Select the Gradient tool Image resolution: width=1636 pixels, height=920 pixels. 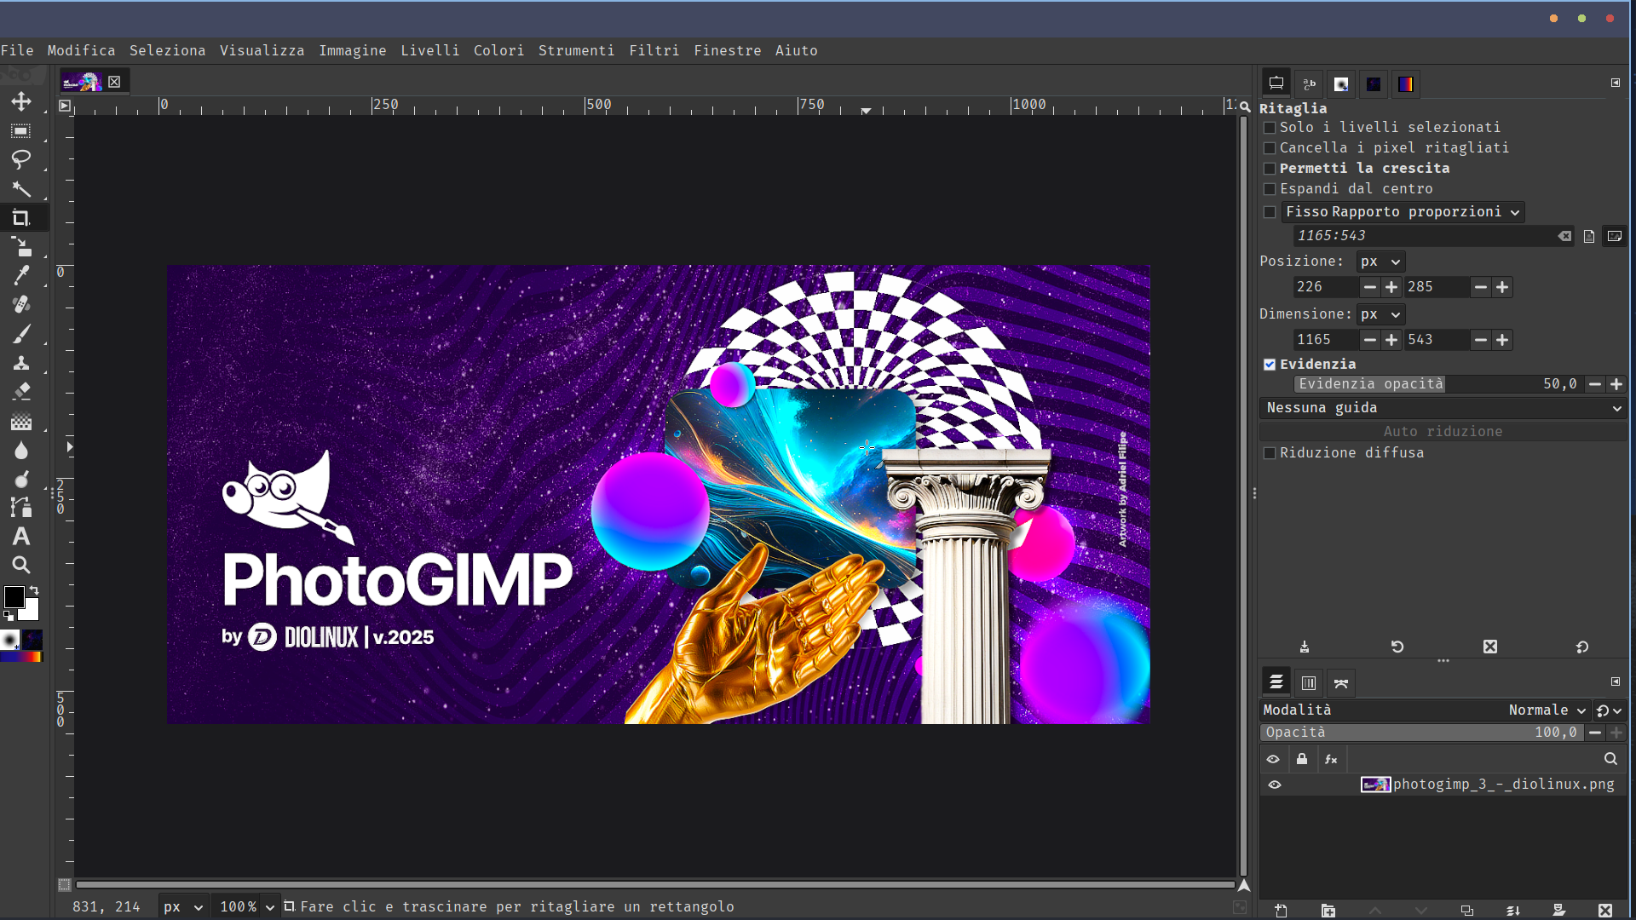pos(21,421)
